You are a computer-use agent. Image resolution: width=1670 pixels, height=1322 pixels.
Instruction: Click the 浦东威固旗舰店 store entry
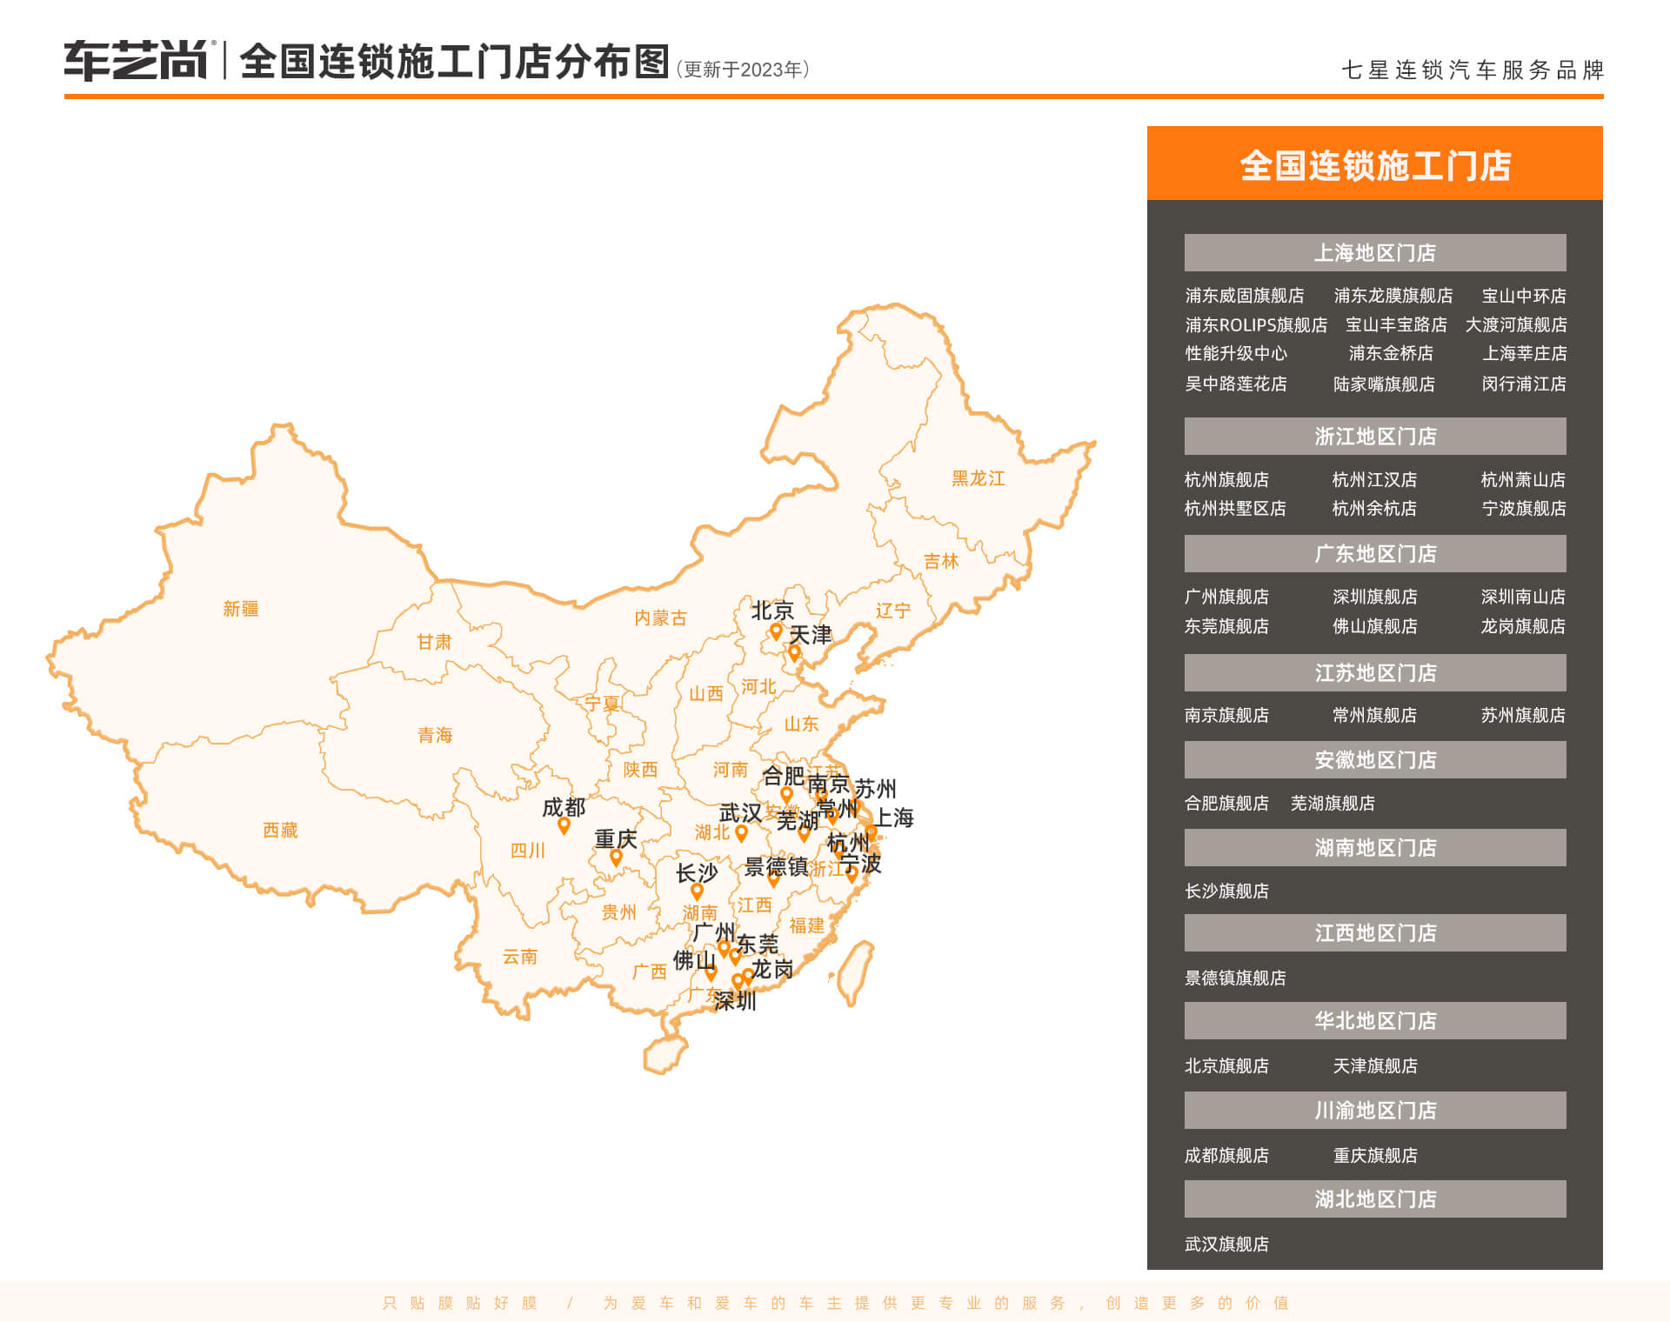coord(1244,296)
